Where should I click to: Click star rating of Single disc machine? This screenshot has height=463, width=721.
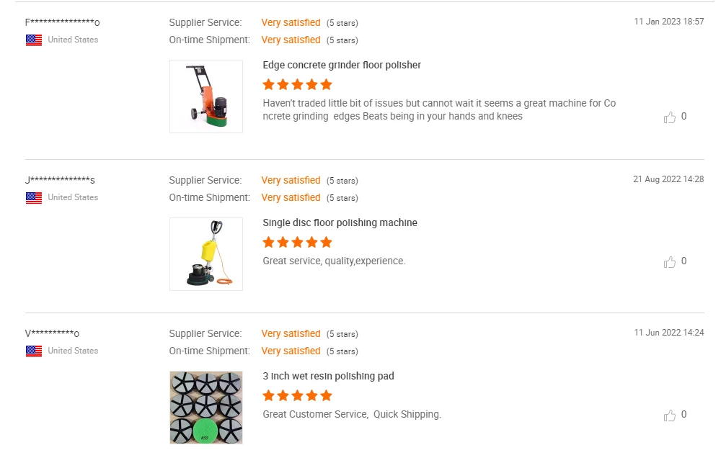tap(297, 242)
